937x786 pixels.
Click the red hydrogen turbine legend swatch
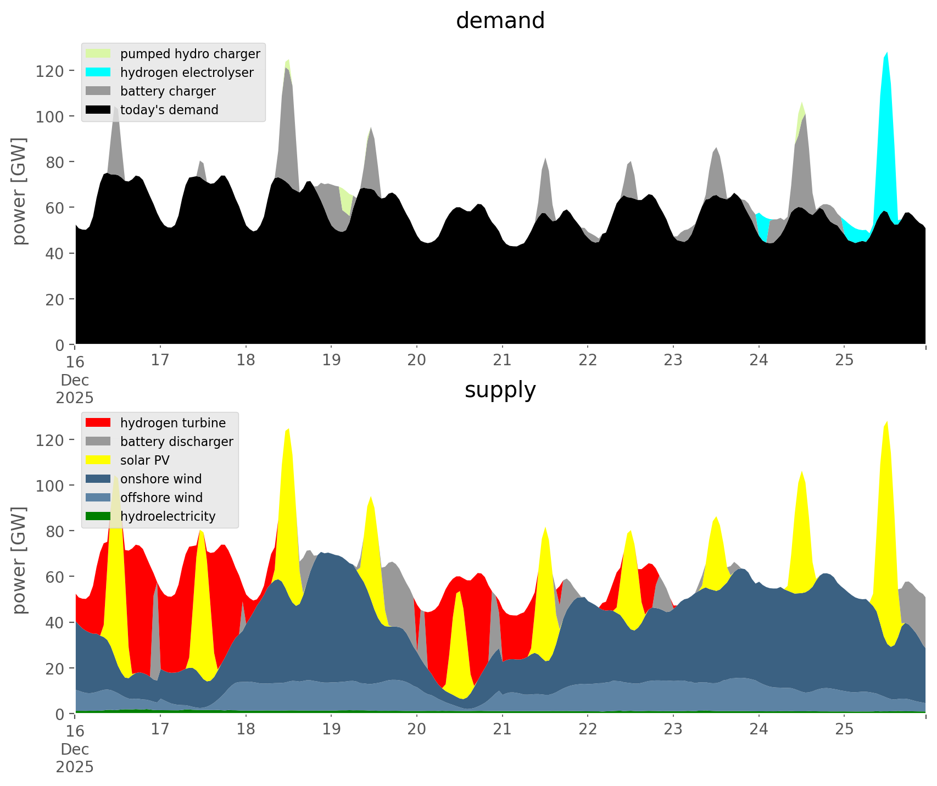(x=98, y=423)
